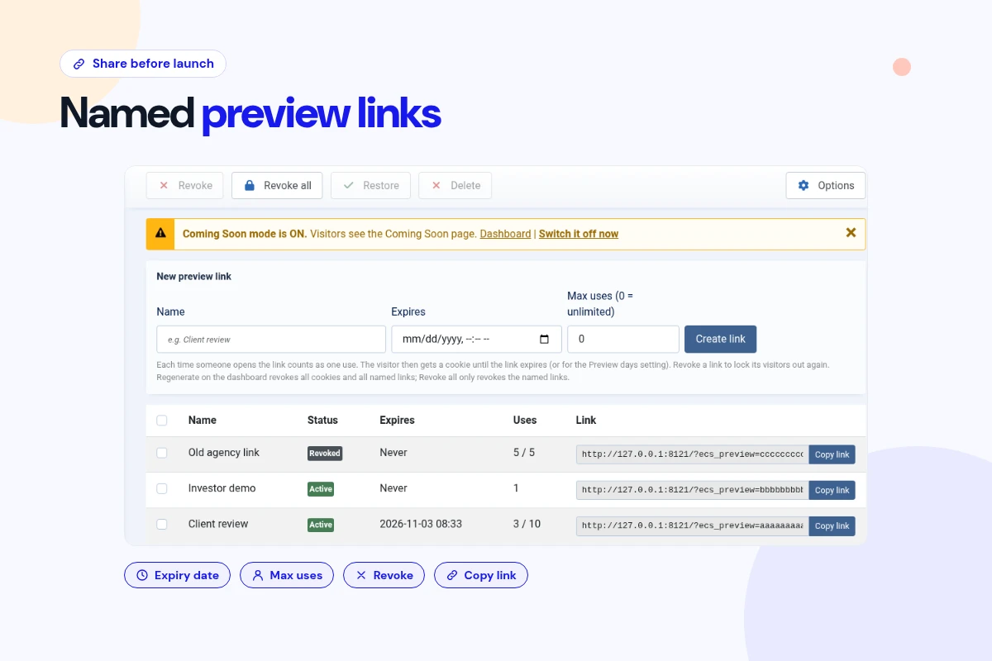The width and height of the screenshot is (992, 661).
Task: Check the Client review row checkbox
Action: click(162, 524)
